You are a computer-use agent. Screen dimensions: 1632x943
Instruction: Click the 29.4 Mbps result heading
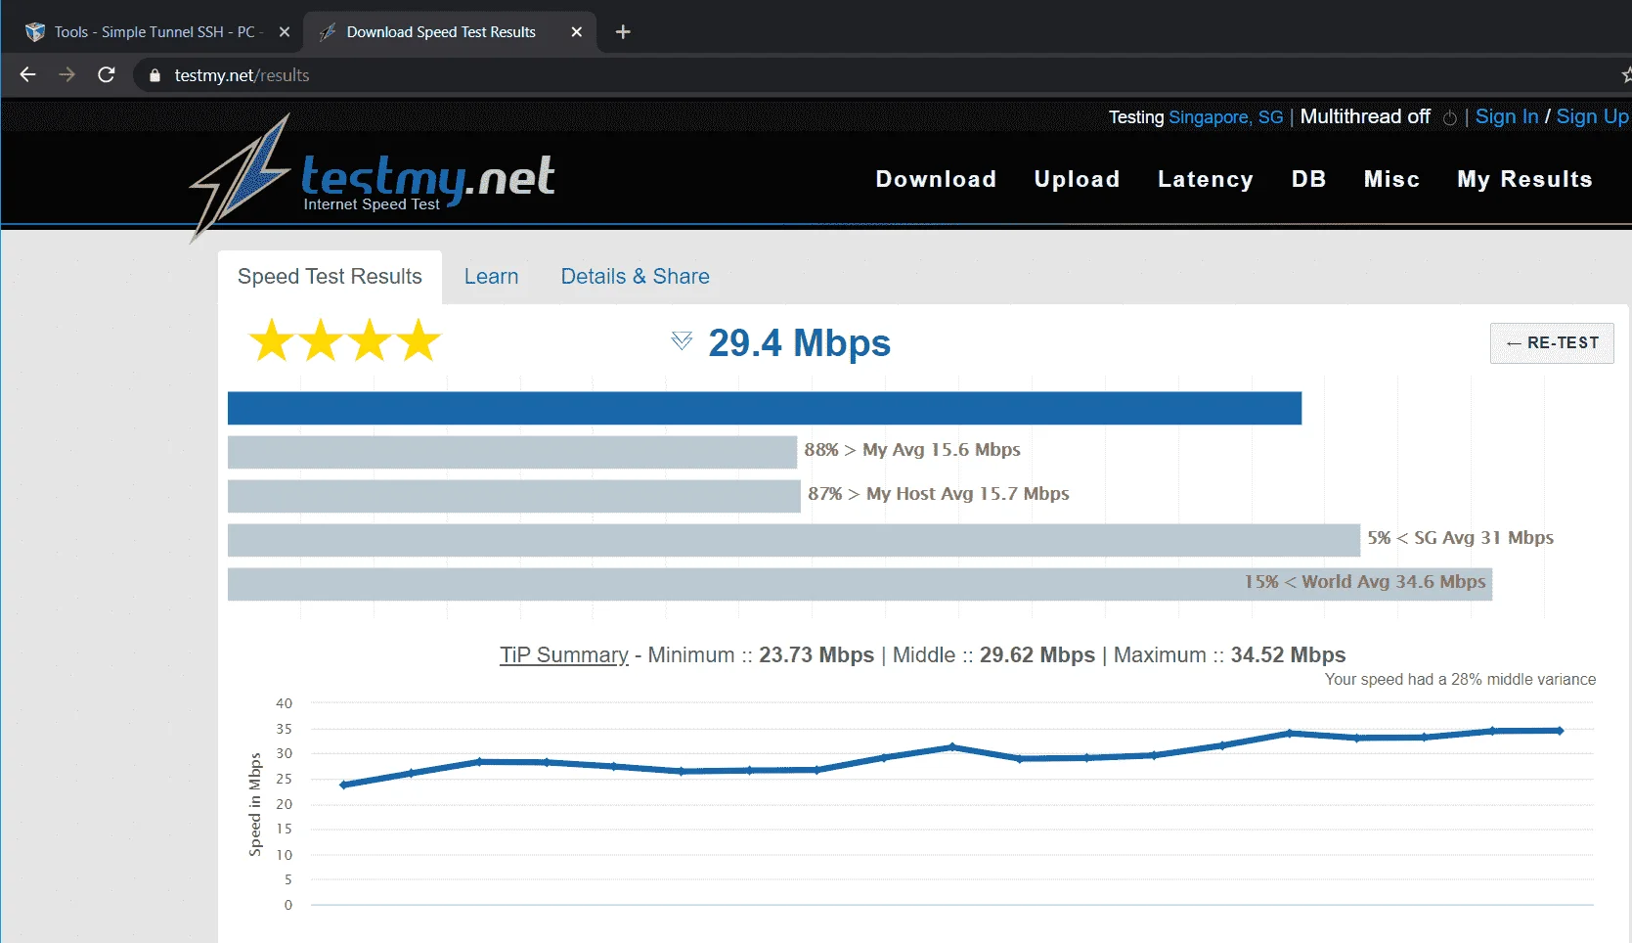click(x=799, y=342)
